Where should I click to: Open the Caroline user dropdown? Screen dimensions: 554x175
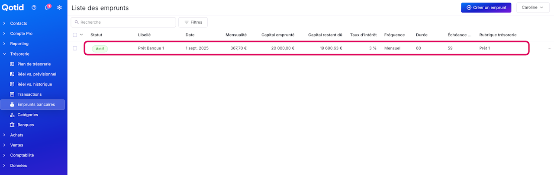[532, 8]
